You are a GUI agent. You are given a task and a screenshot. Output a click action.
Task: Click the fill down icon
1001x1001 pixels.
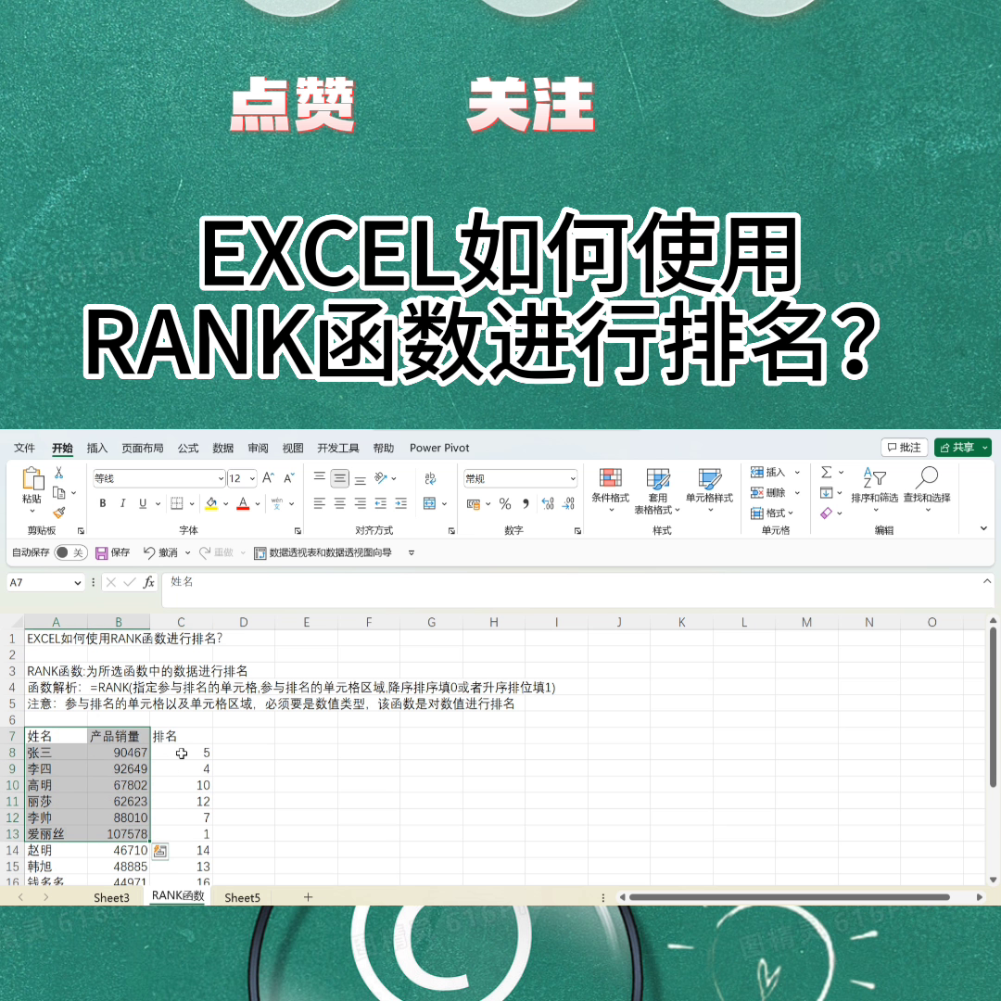click(826, 493)
